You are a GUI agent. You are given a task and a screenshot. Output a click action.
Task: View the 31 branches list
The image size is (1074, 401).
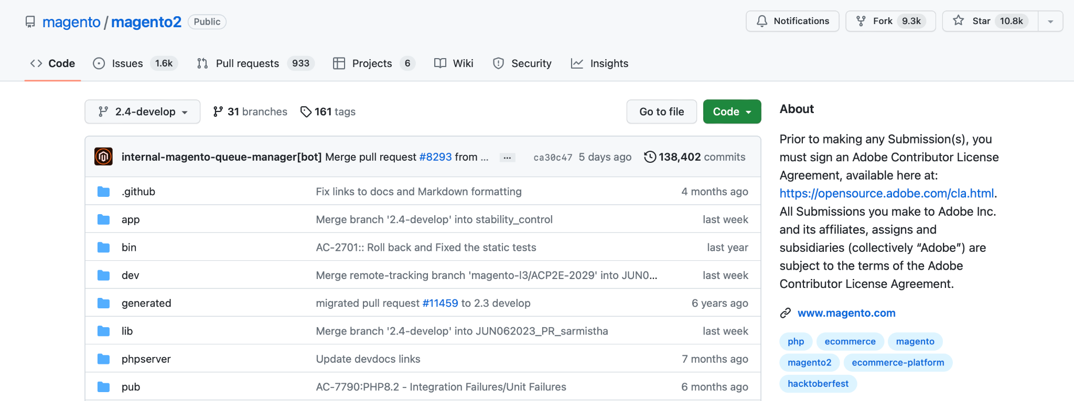[250, 112]
